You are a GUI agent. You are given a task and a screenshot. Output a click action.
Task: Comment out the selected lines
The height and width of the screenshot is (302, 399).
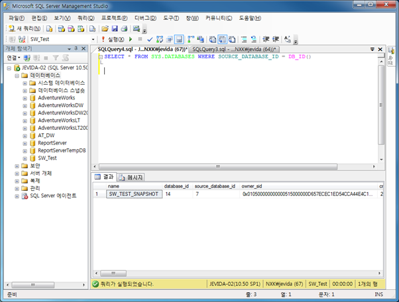coord(244,39)
